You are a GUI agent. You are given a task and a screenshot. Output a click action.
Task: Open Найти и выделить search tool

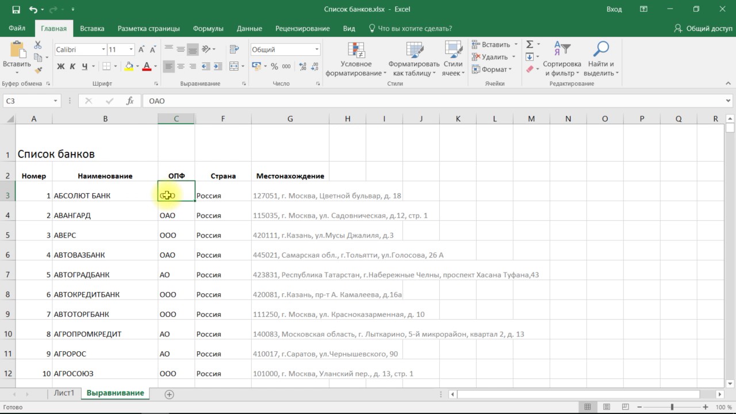click(601, 59)
